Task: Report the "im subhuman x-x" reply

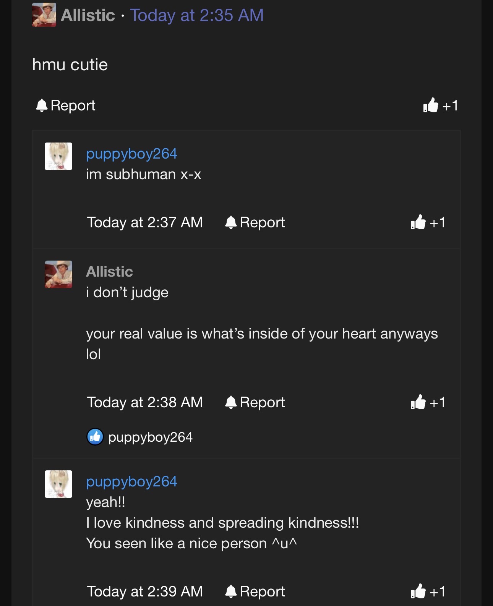Action: click(255, 222)
